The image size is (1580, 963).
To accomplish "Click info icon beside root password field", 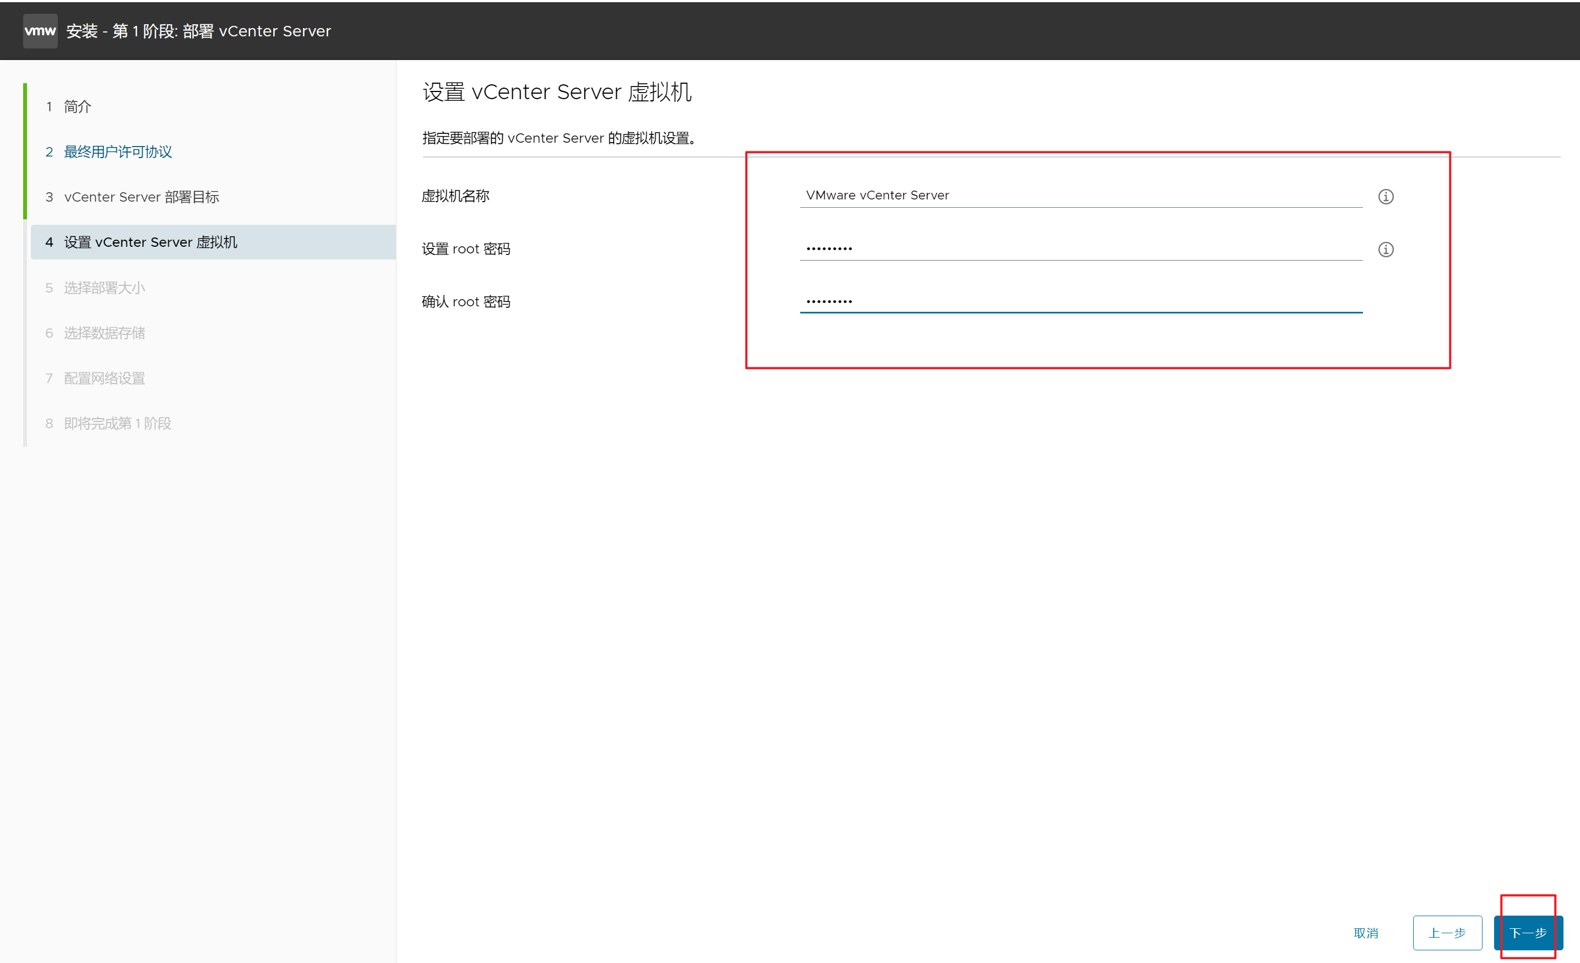I will coord(1385,250).
